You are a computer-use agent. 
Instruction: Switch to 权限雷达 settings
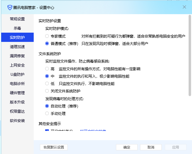[17, 111]
